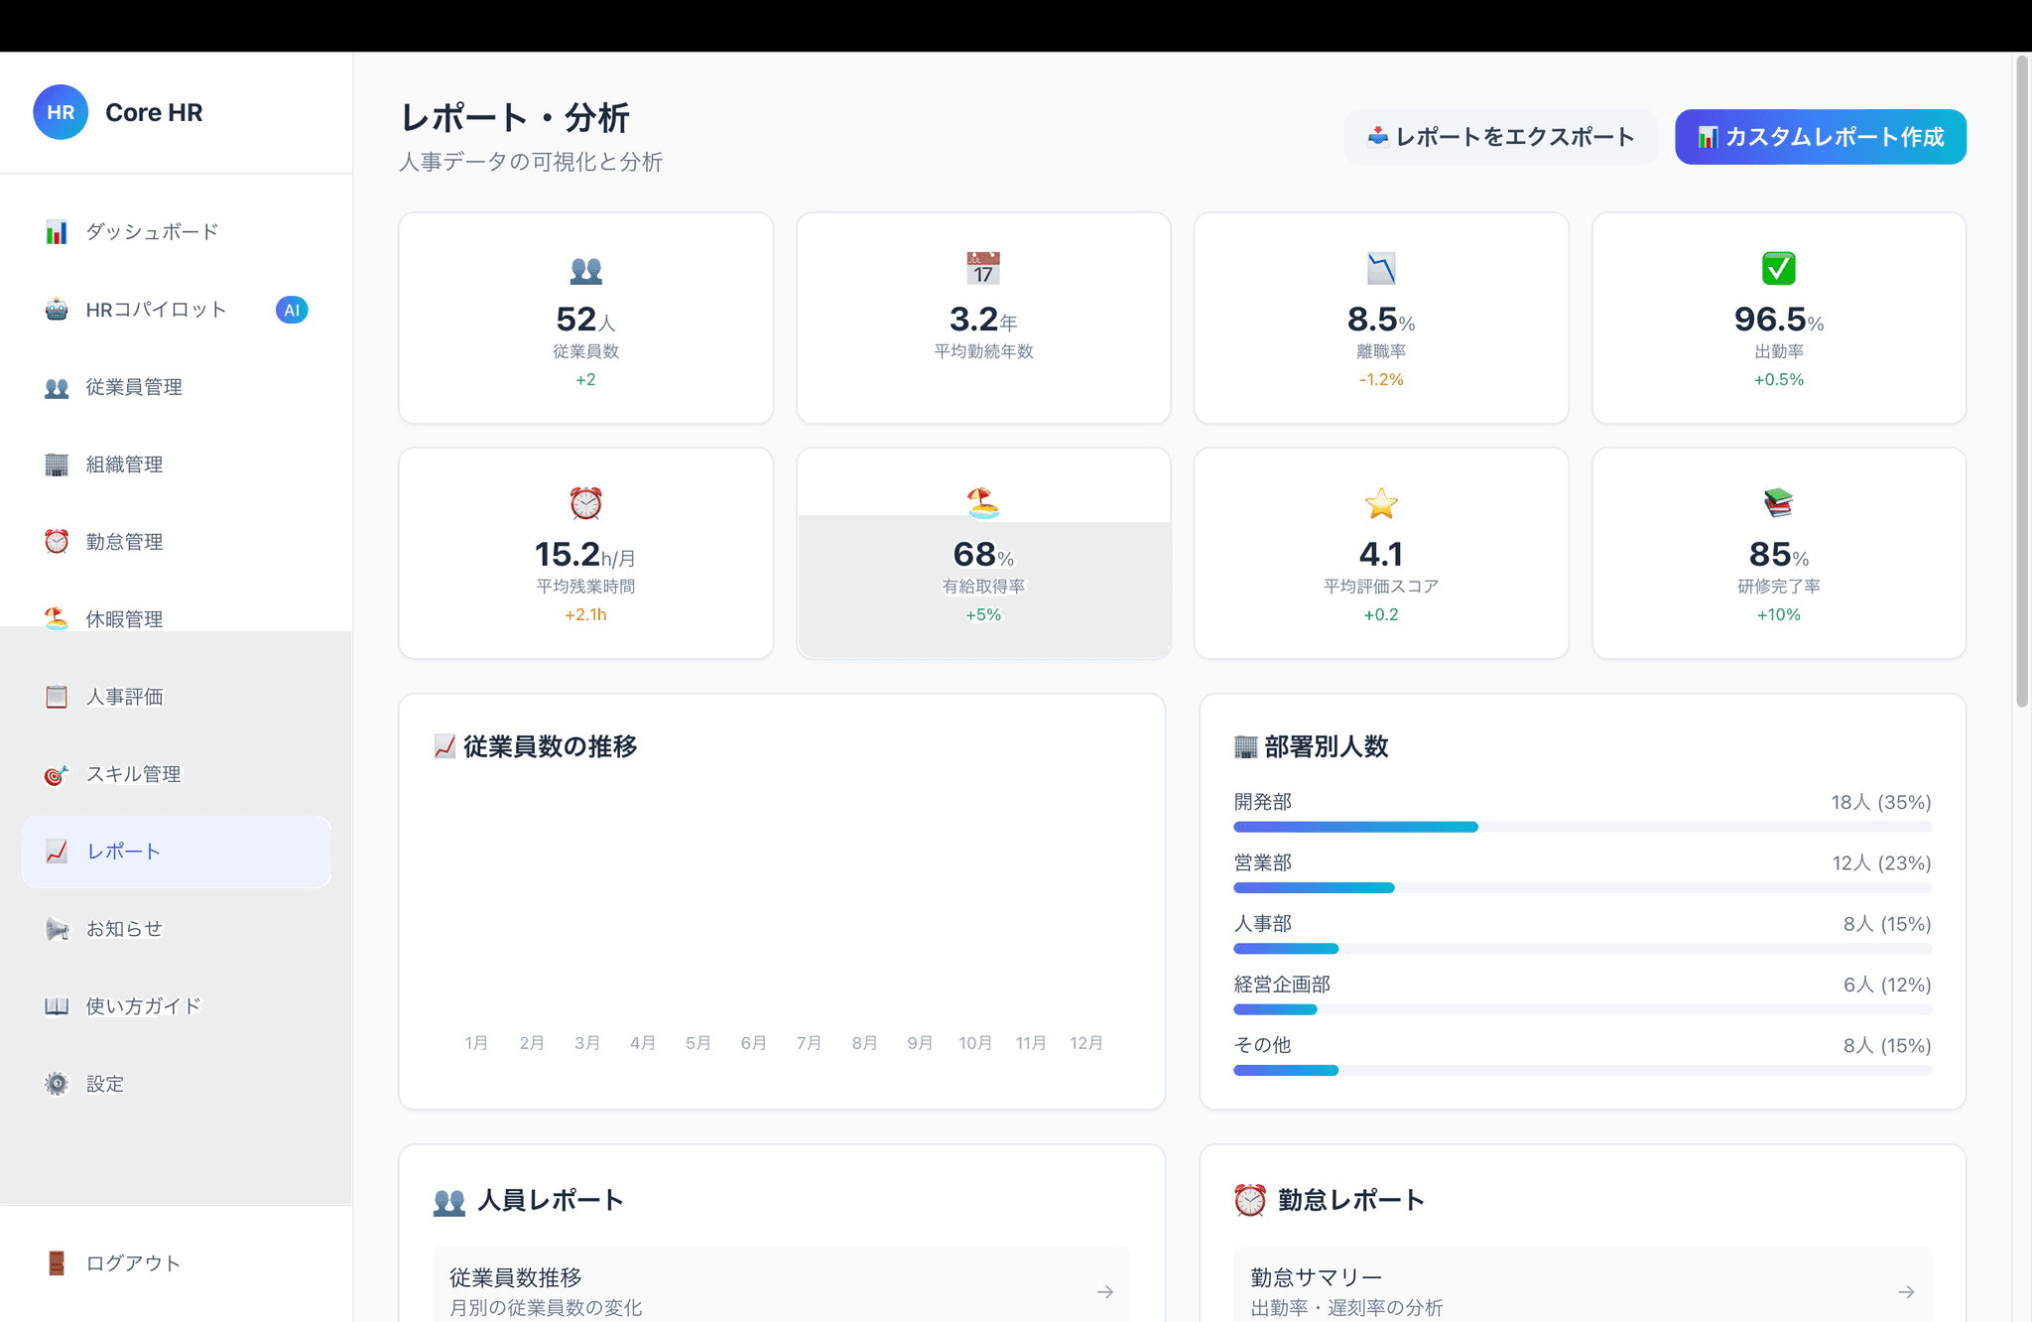Click the AI badge beside HRコパイロット
Viewport: 2032px width, 1322px height.
[291, 310]
